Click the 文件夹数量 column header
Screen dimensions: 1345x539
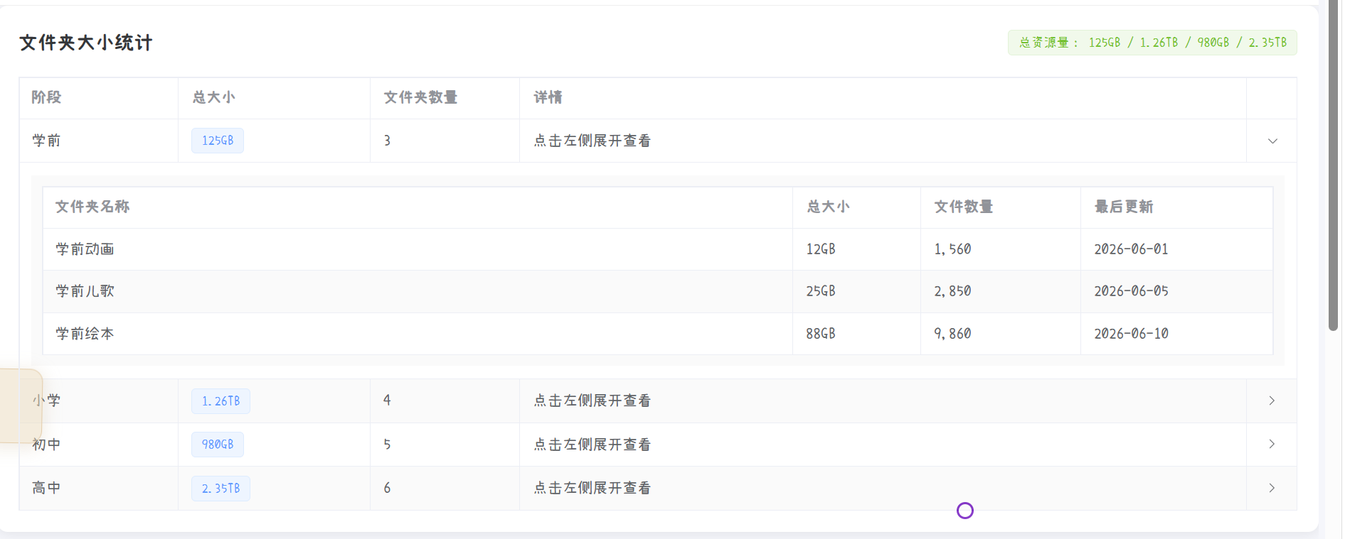coord(421,97)
